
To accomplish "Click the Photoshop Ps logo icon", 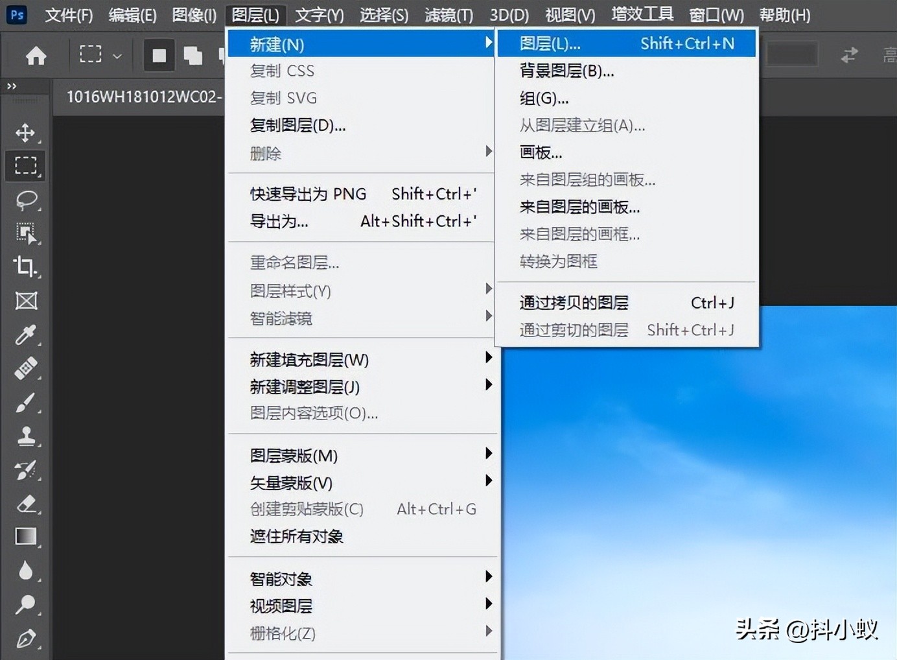I will click(x=16, y=14).
